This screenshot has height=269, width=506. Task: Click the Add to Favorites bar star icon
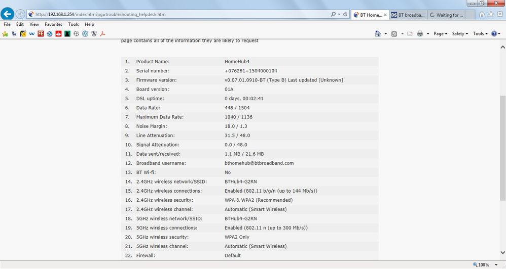(5, 34)
